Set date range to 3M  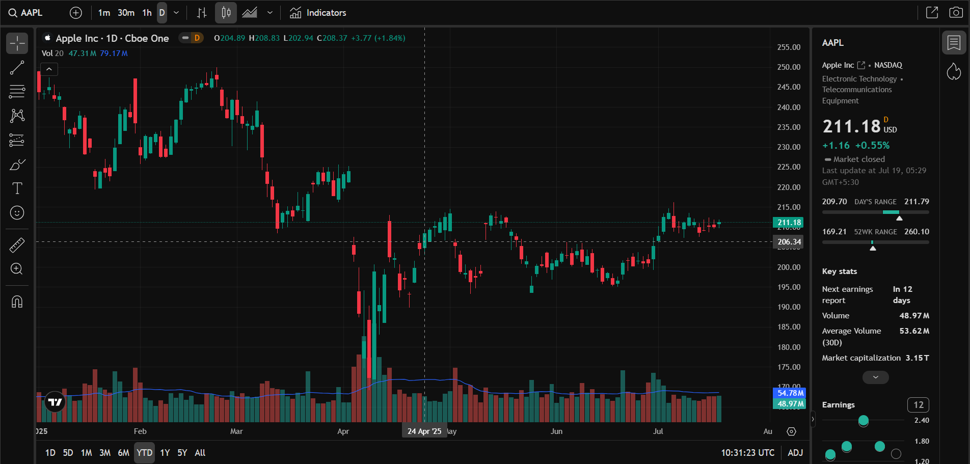[105, 453]
